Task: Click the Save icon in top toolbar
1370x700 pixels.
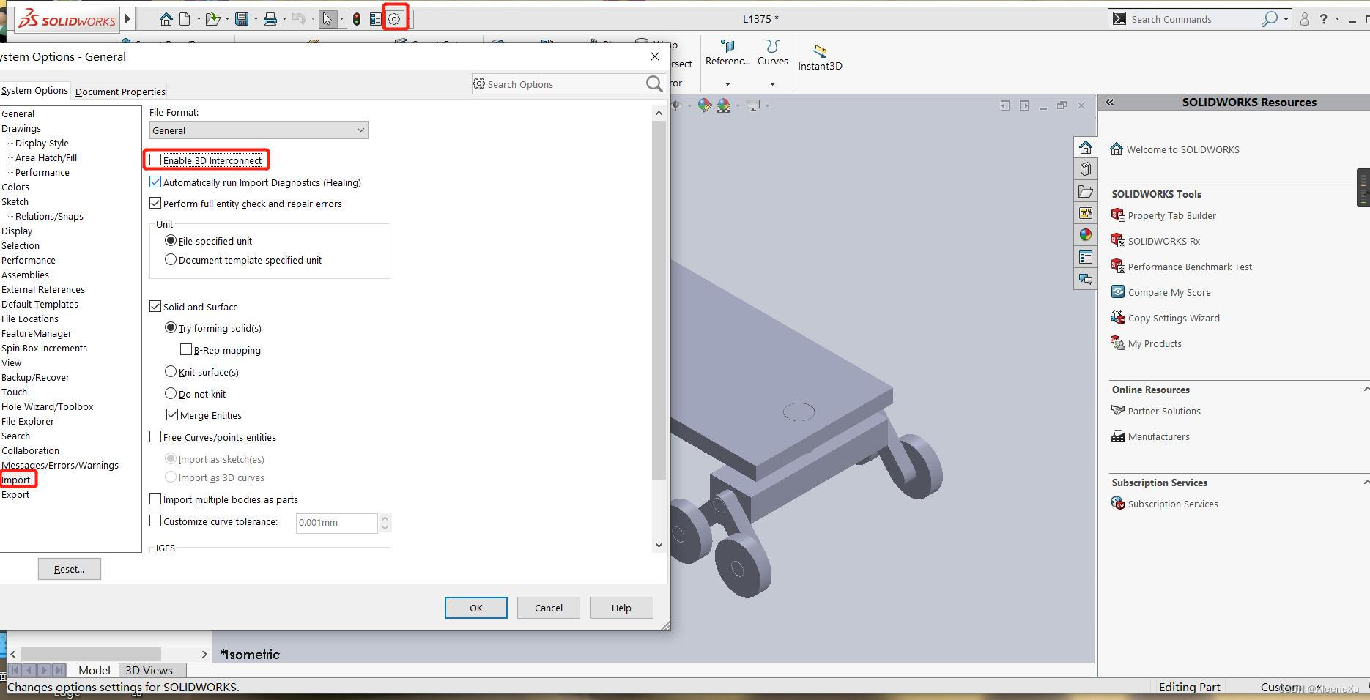Action: point(241,19)
